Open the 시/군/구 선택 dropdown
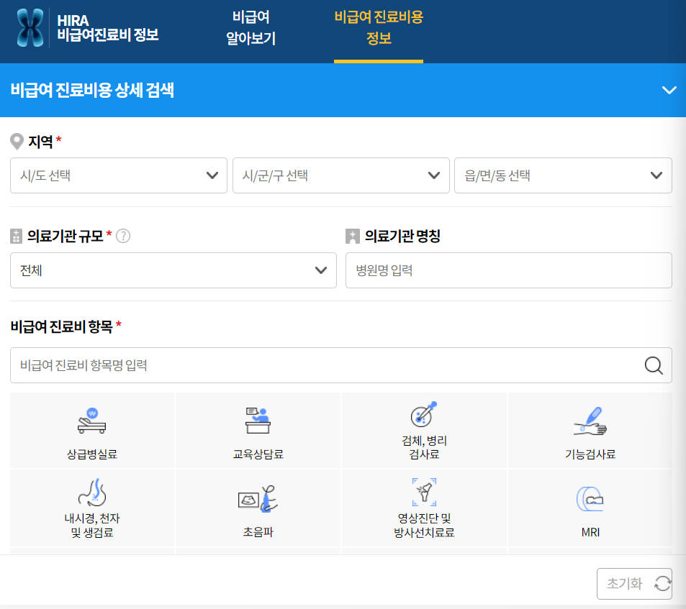The height and width of the screenshot is (609, 686). click(x=340, y=175)
